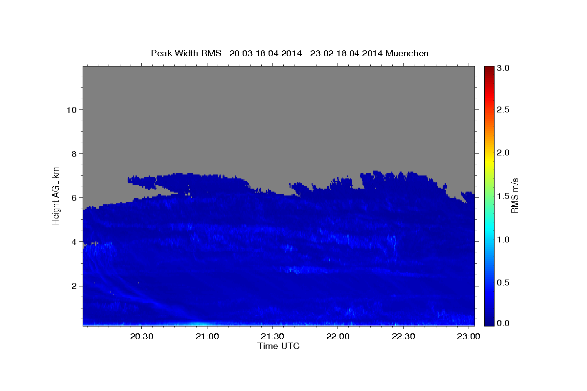Click the colorbar value 1.5
Screen dimensions: 587x391
coord(503,196)
